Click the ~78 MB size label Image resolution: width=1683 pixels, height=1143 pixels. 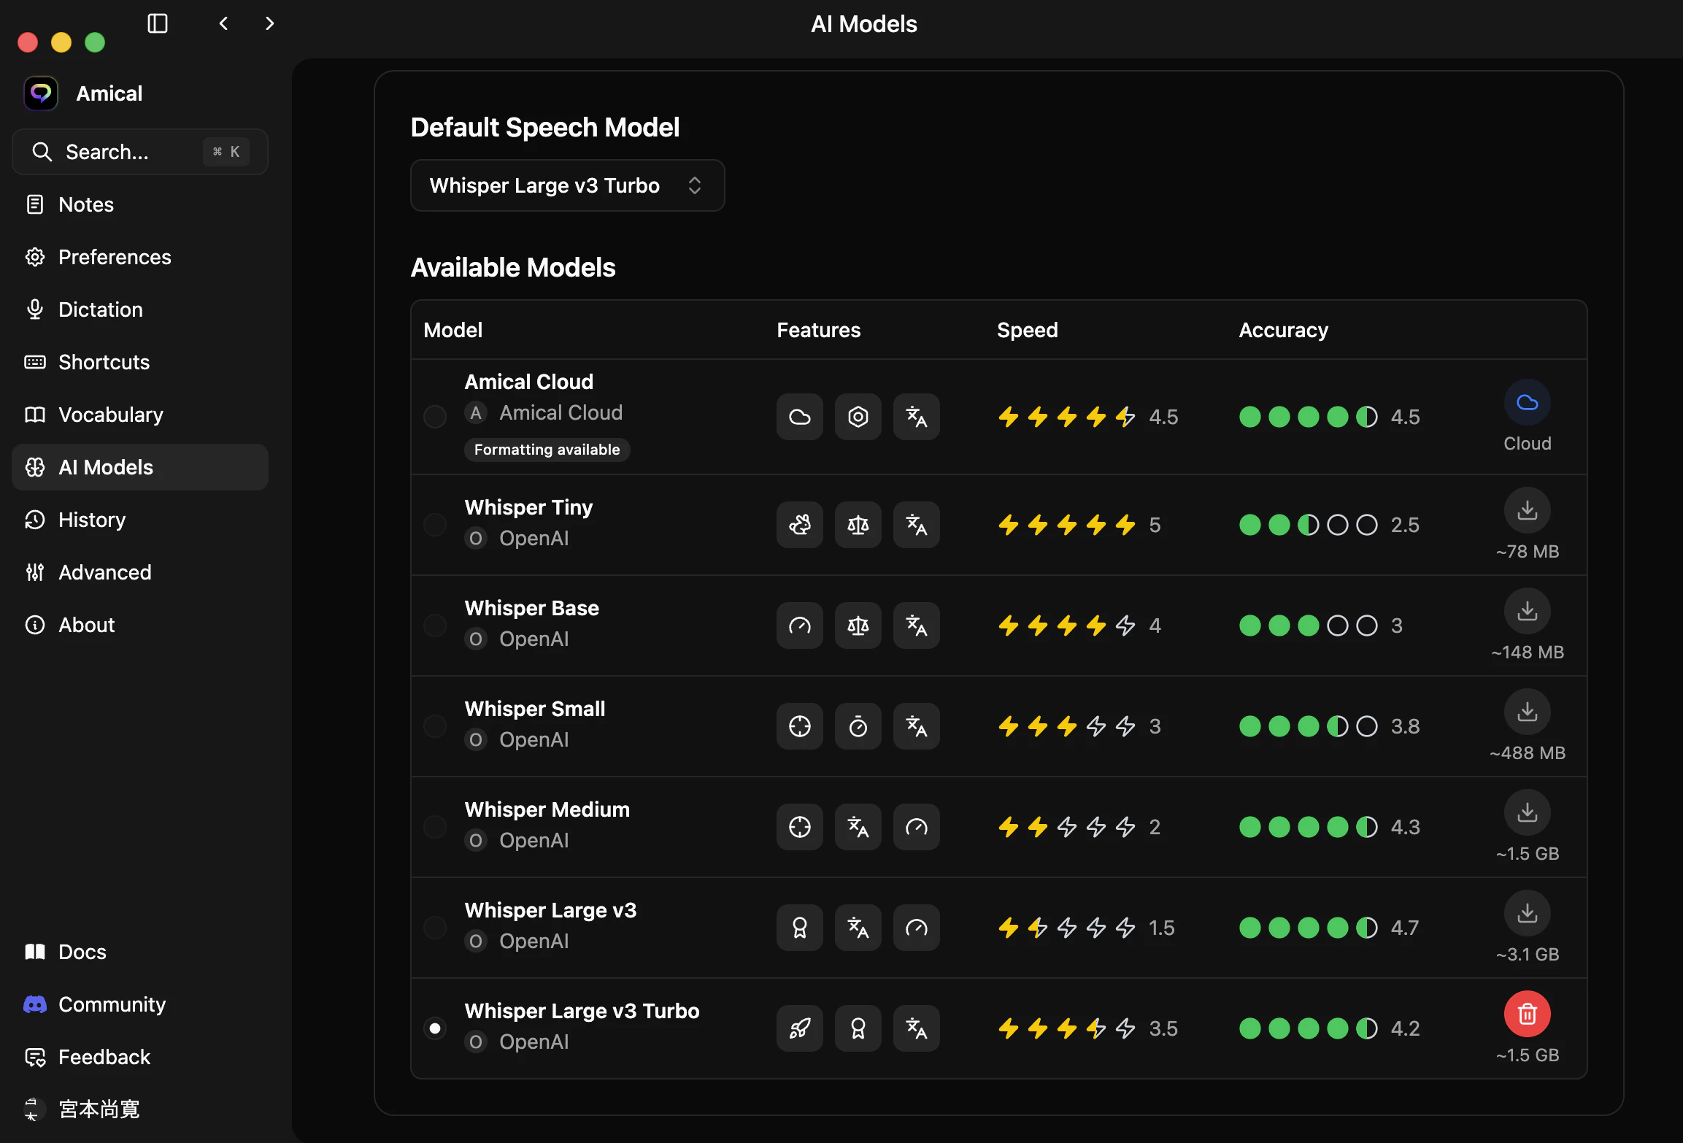pos(1528,551)
